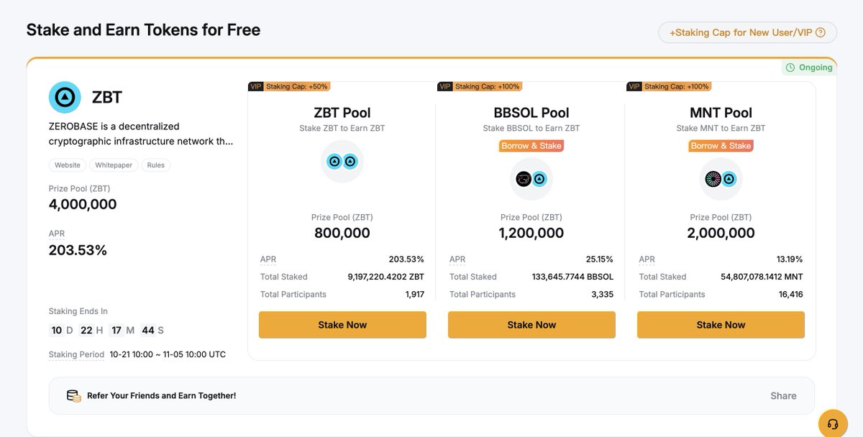View the staking Rules

pyautogui.click(x=156, y=165)
